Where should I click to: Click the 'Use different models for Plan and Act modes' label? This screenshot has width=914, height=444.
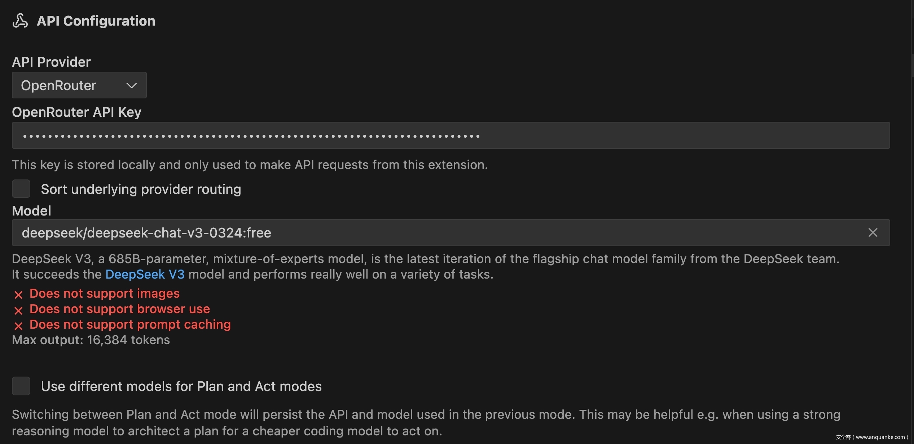(x=181, y=386)
